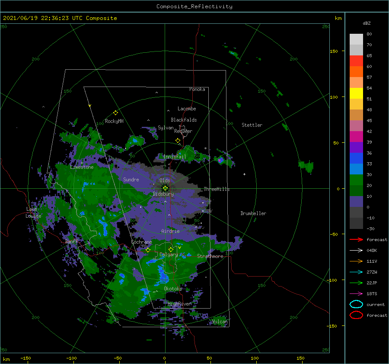Select the magenta 39-42 dBZ legend swatch

pyautogui.click(x=356, y=137)
